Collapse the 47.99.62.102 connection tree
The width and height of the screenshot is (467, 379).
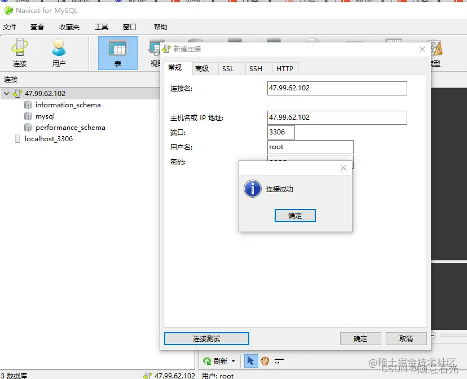pyautogui.click(x=6, y=93)
